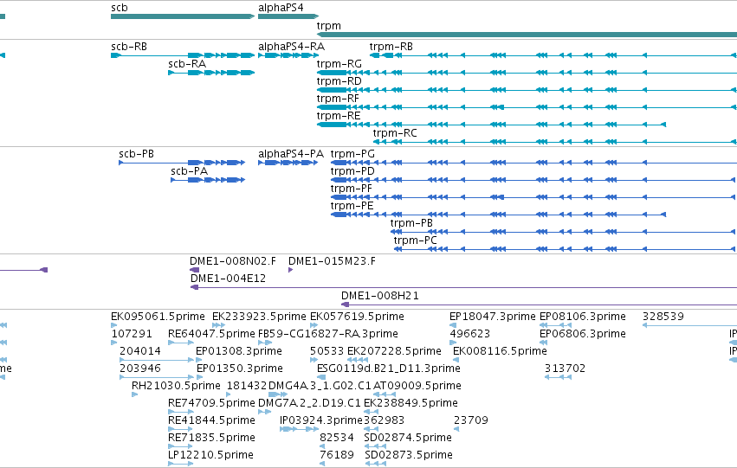
Task: Click the trpm-PG protein label
Action: tap(352, 154)
